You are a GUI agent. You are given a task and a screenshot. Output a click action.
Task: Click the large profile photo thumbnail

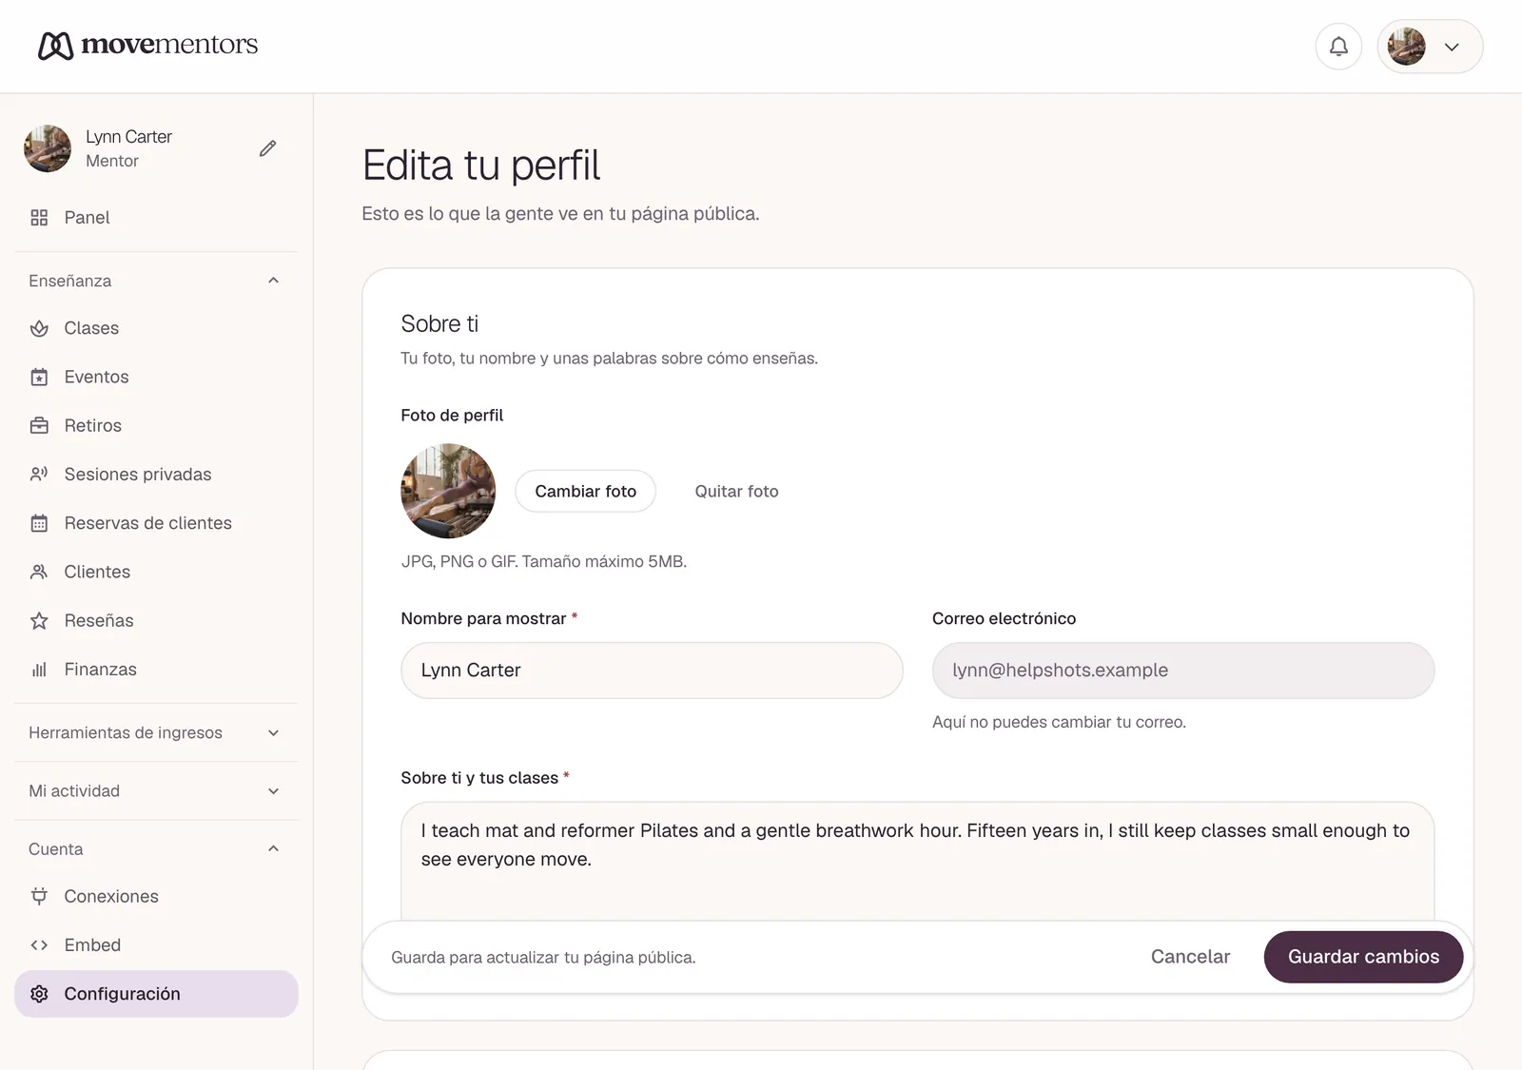[x=448, y=491]
